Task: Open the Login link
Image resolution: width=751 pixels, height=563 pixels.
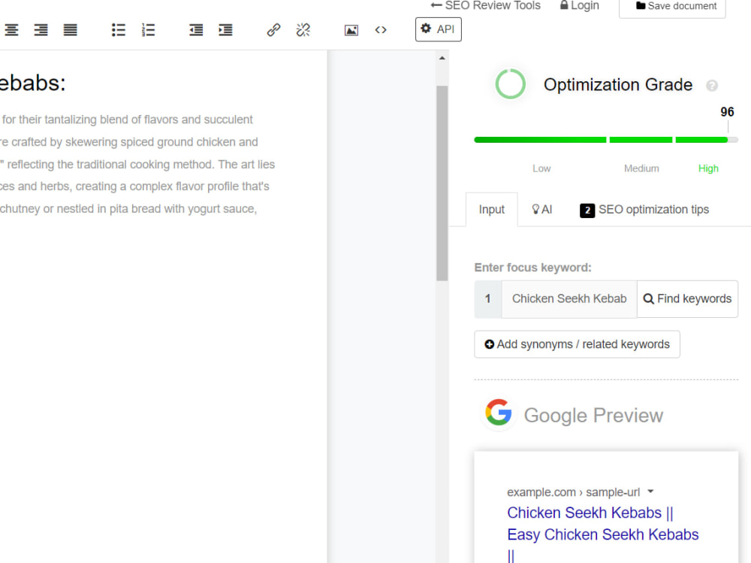Action: coord(580,6)
